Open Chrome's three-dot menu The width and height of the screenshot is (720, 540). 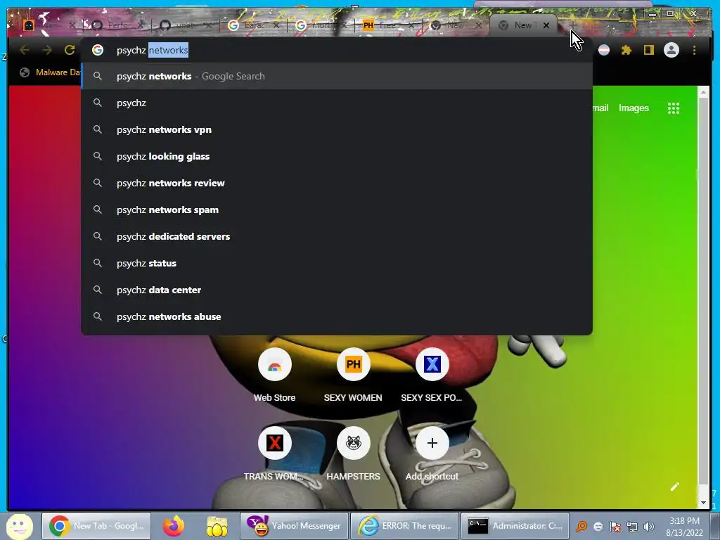694,50
